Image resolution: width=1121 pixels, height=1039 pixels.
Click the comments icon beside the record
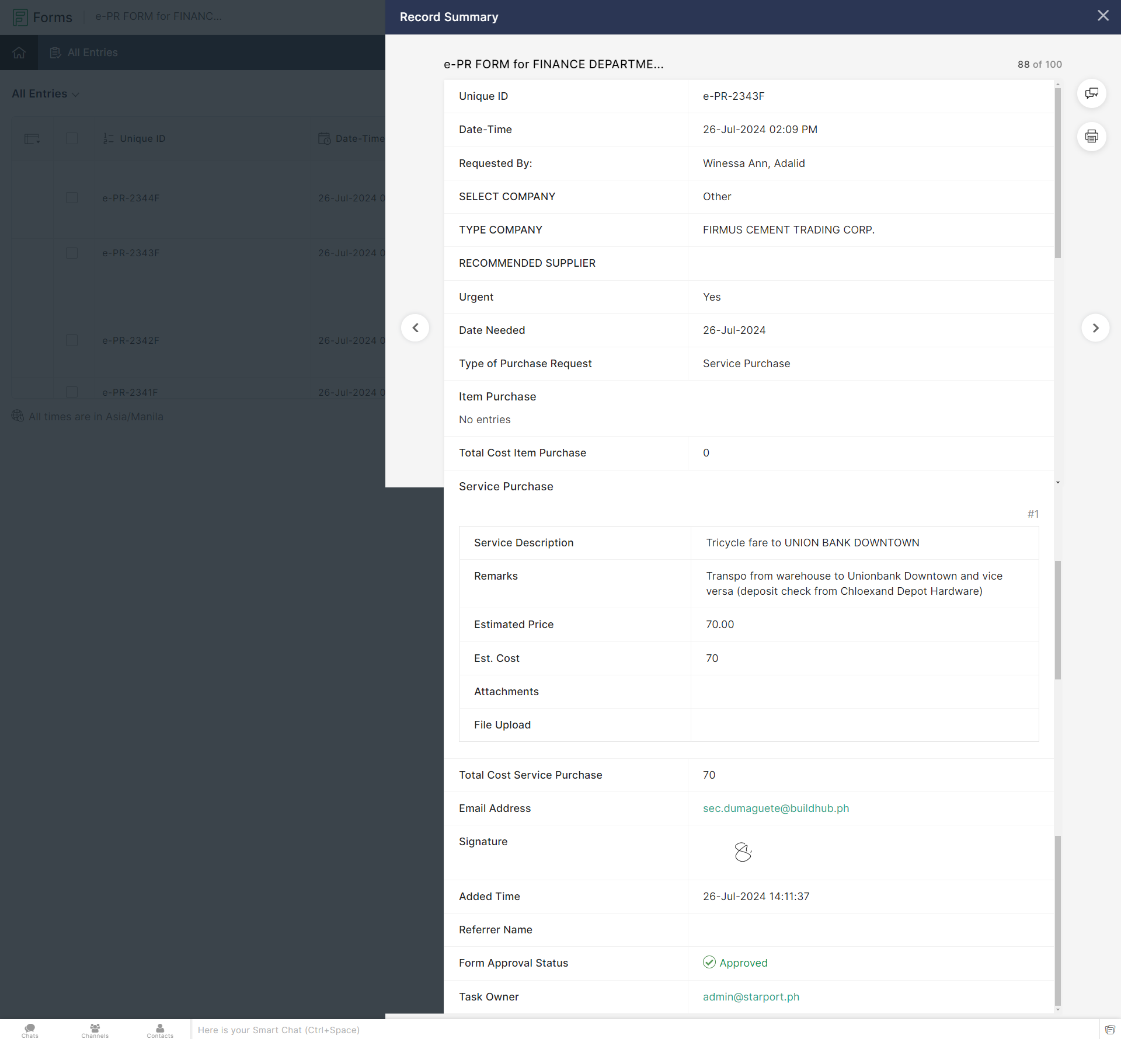coord(1091,93)
